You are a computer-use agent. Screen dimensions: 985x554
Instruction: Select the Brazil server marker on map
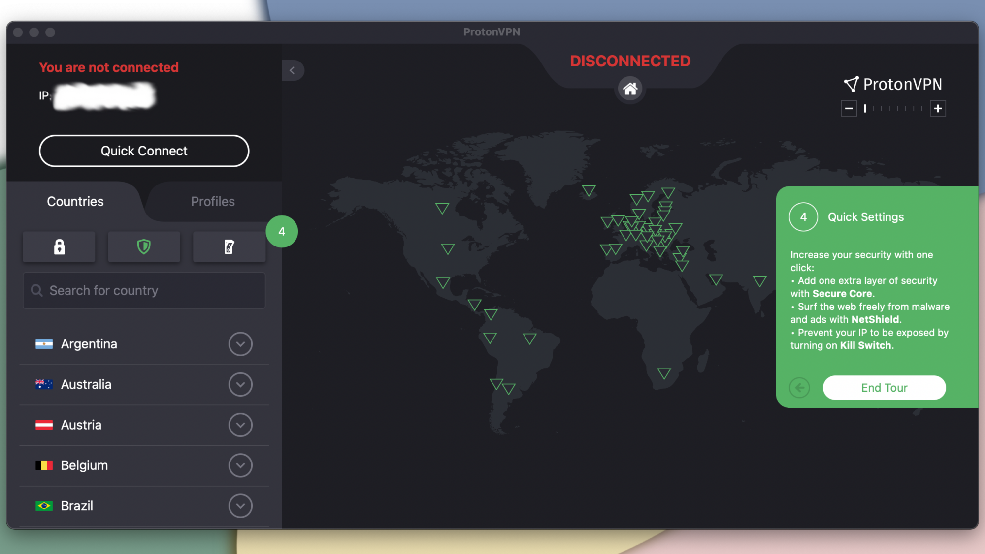529,339
